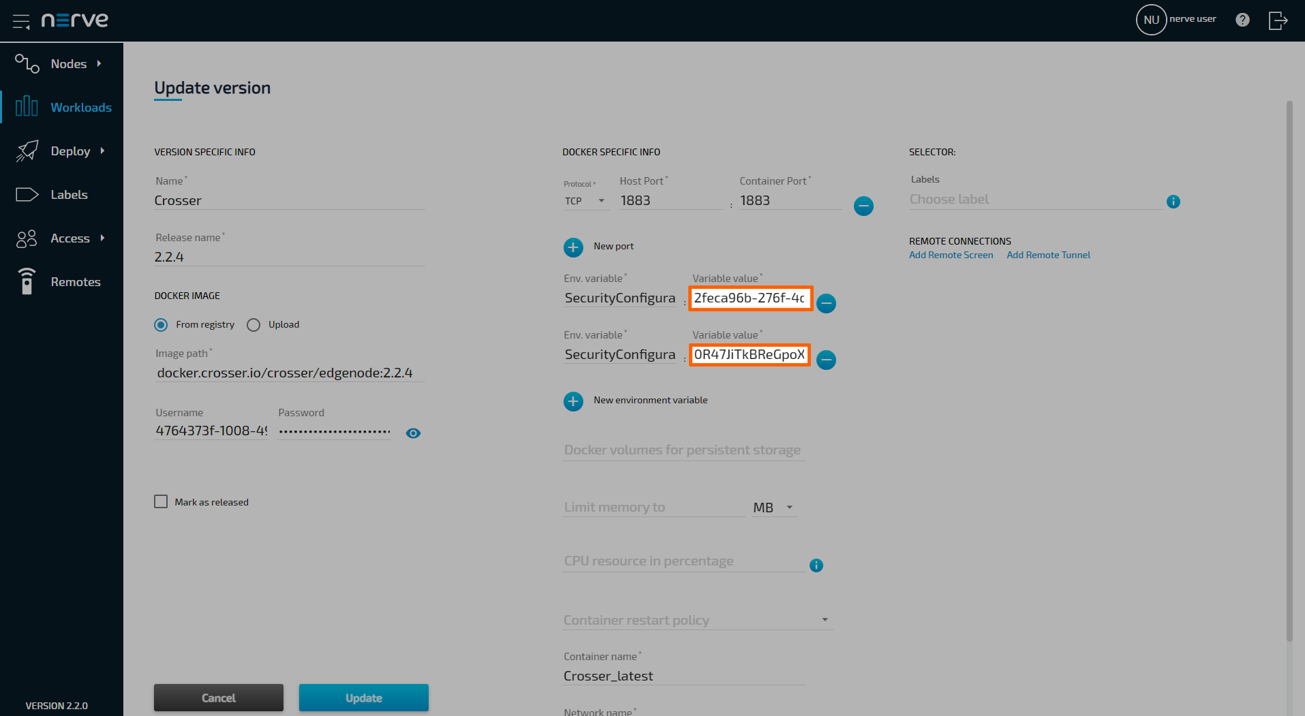
Task: Open the help icon in the top bar
Action: click(1242, 20)
